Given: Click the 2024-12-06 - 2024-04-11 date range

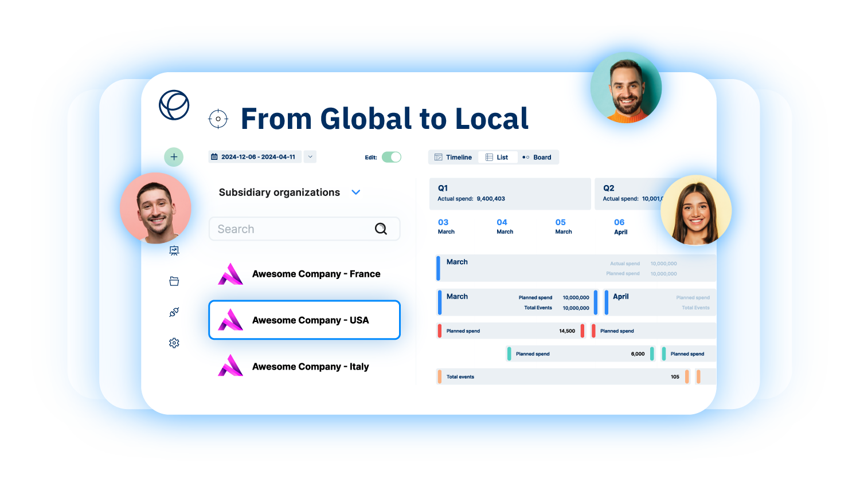Looking at the screenshot, I should tap(255, 157).
